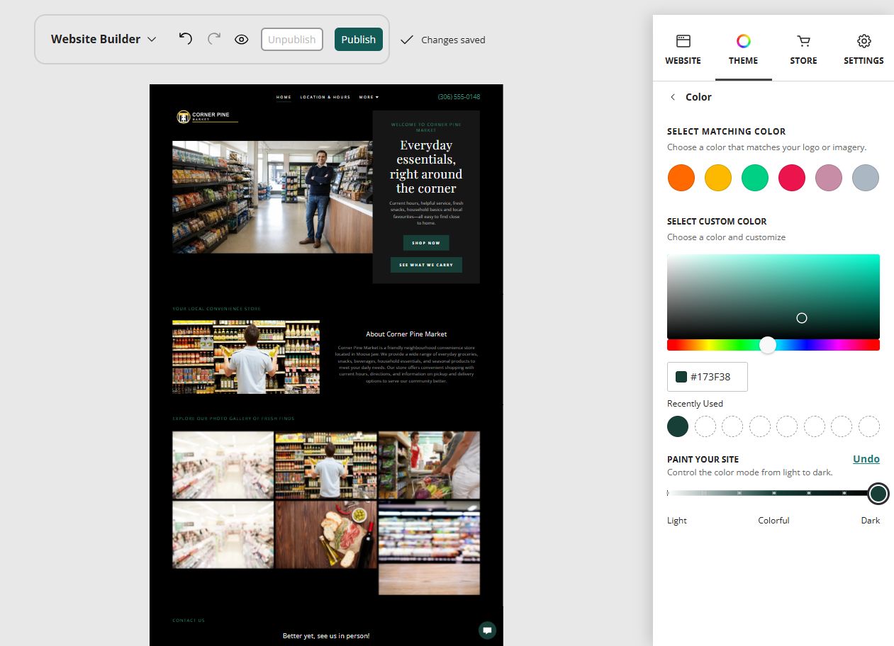Image resolution: width=894 pixels, height=646 pixels.
Task: Toggle site preview with the eye icon
Action: 242,40
